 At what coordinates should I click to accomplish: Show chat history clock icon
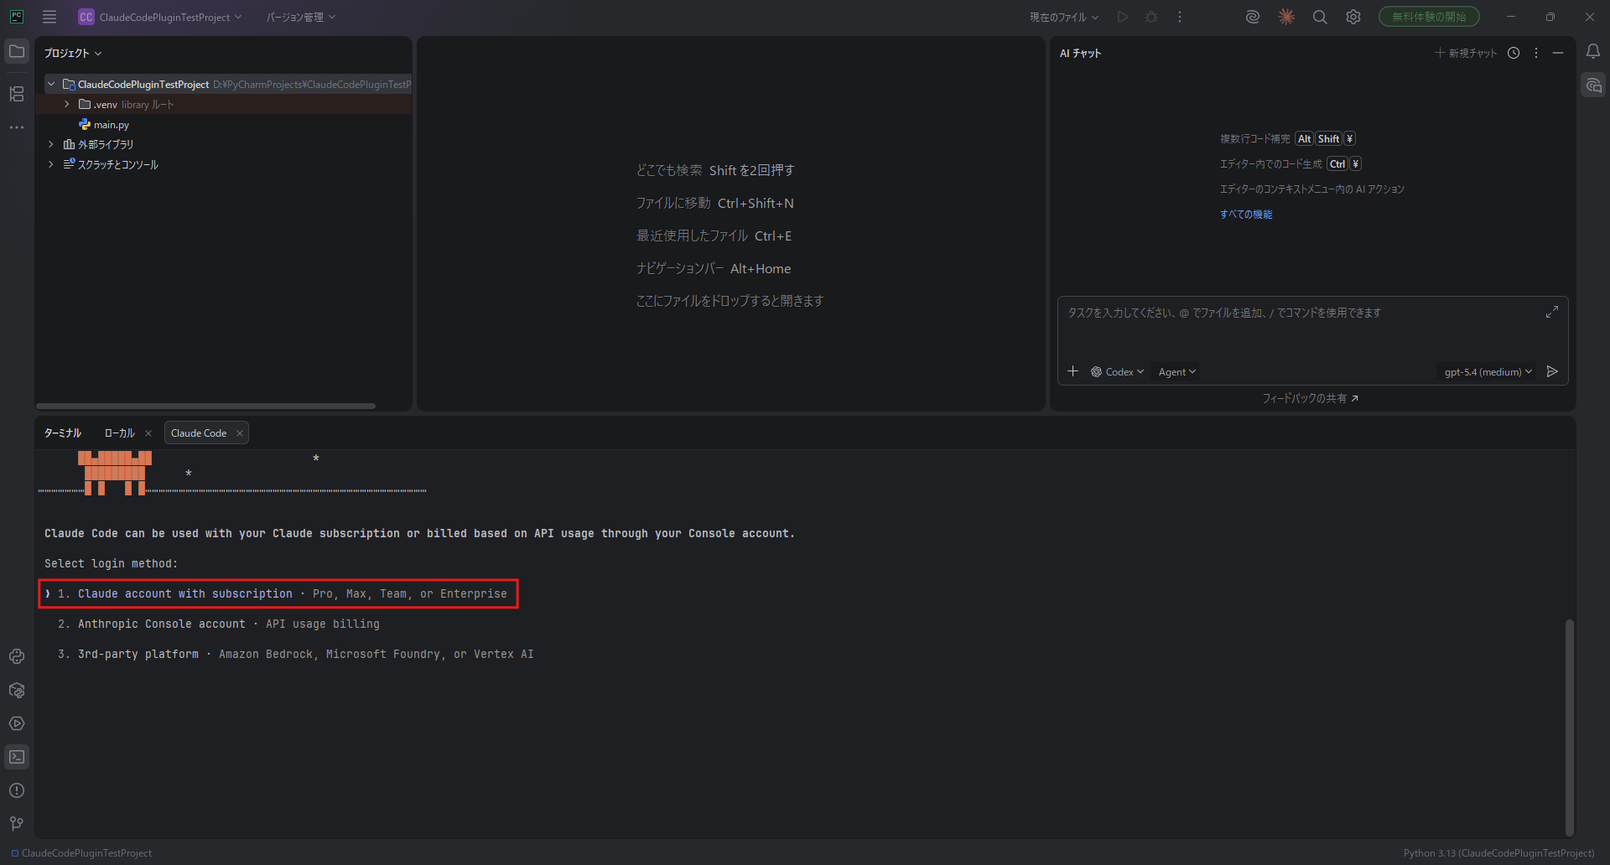[1513, 53]
